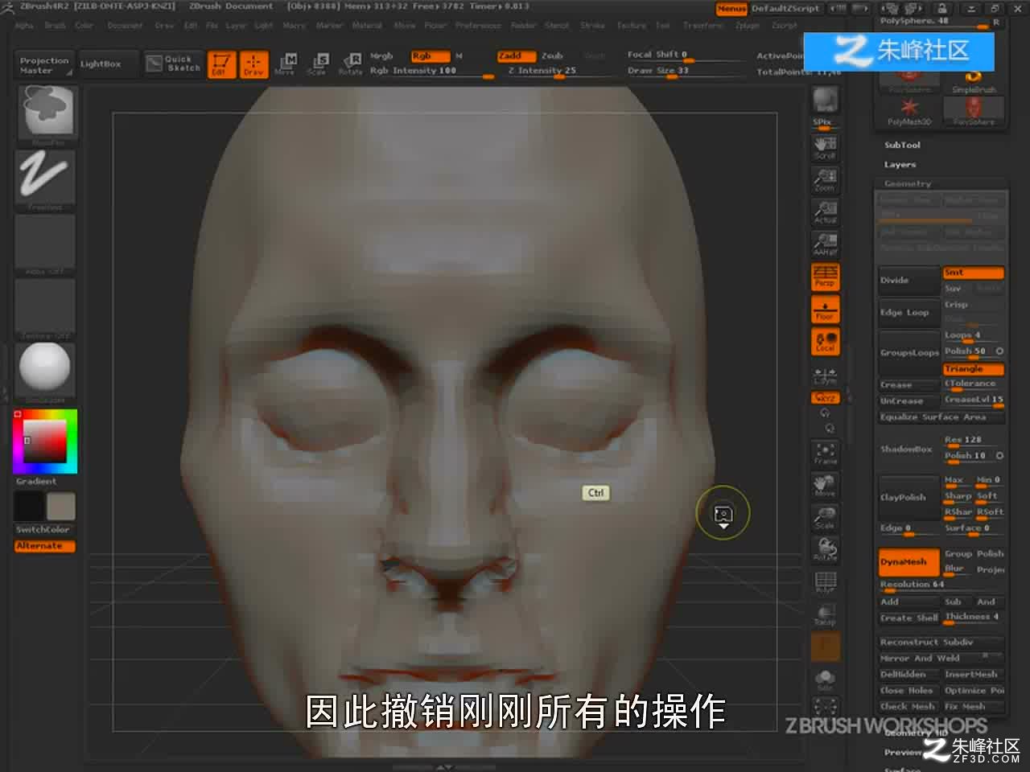Expand the Preview section
This screenshot has width=1030, height=772.
point(903,753)
